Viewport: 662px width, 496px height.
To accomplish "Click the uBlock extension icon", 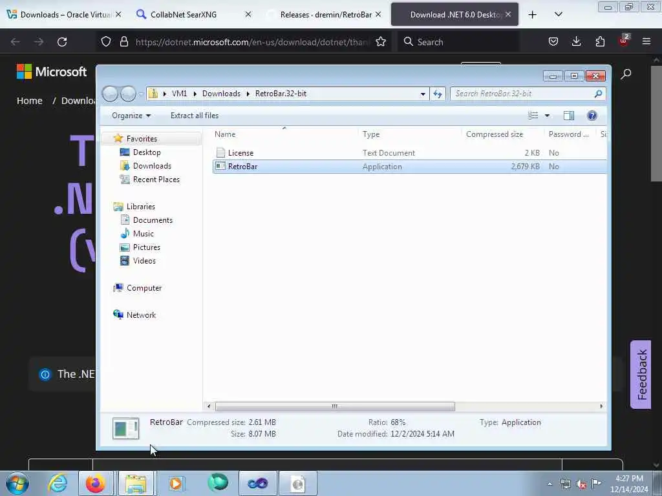I will 624,41.
